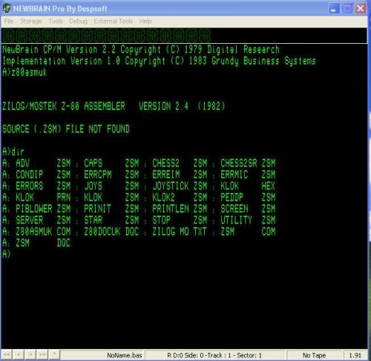Open the Storage menu
Viewport: 371px width, 361px height.
pyautogui.click(x=30, y=22)
